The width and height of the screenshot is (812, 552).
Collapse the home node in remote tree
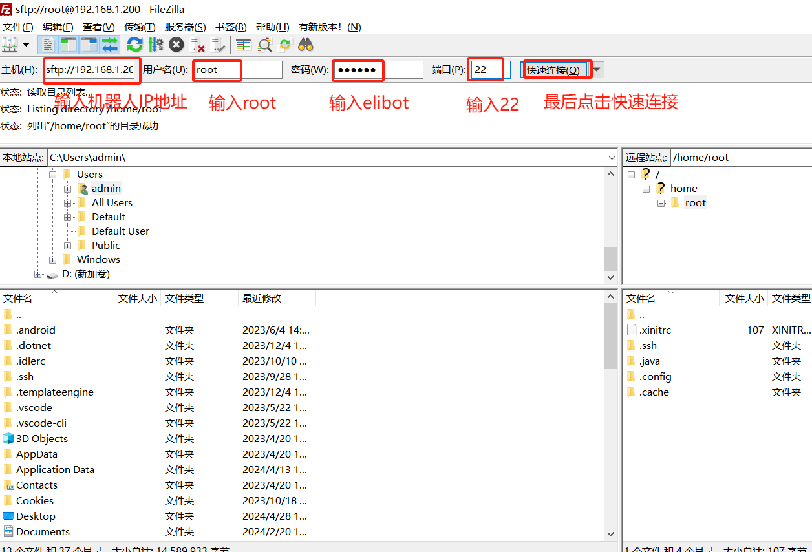tap(646, 189)
